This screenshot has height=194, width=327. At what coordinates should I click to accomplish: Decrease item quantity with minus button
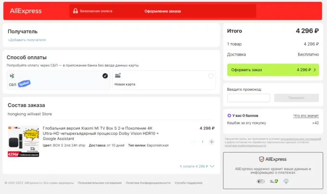pos(194,142)
